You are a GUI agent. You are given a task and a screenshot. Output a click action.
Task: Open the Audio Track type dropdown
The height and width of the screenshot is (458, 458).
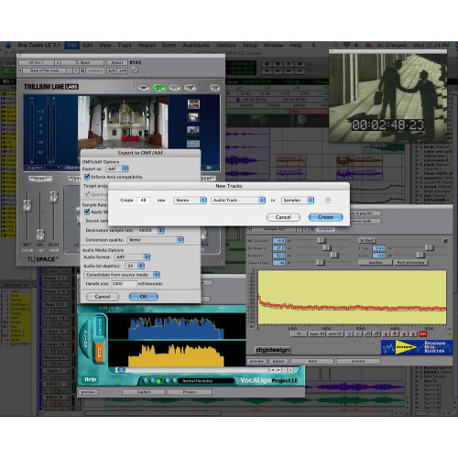[238, 201]
